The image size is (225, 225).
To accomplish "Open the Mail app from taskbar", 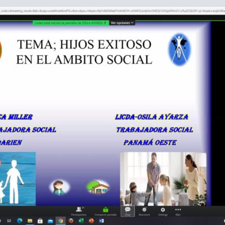I will tap(50, 221).
